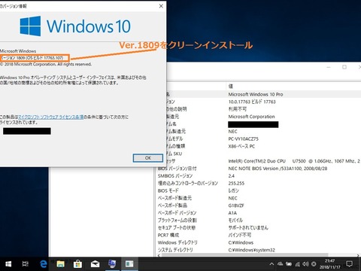Select システム ディレクトリ row

click(175, 250)
